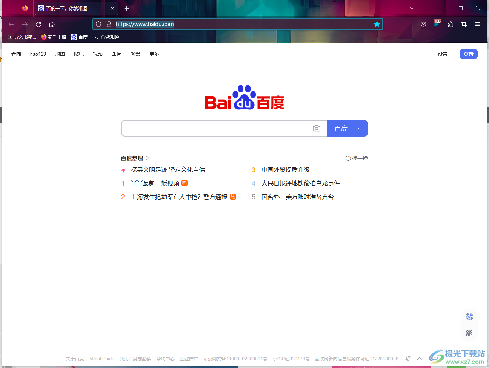Viewport: 489px width, 368px height.
Task: Open 京公网安备11000002000001号 link
Action: tap(235, 359)
